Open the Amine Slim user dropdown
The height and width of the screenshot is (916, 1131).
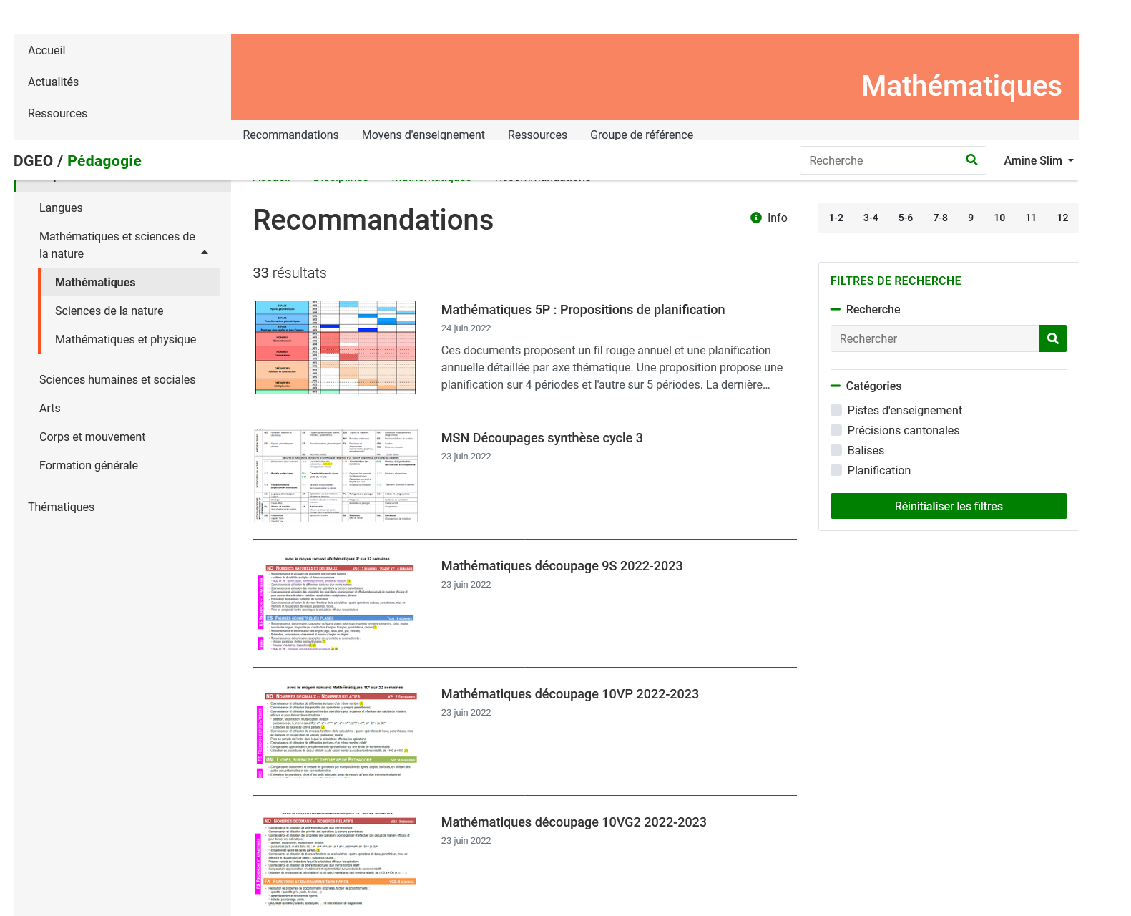click(1038, 160)
